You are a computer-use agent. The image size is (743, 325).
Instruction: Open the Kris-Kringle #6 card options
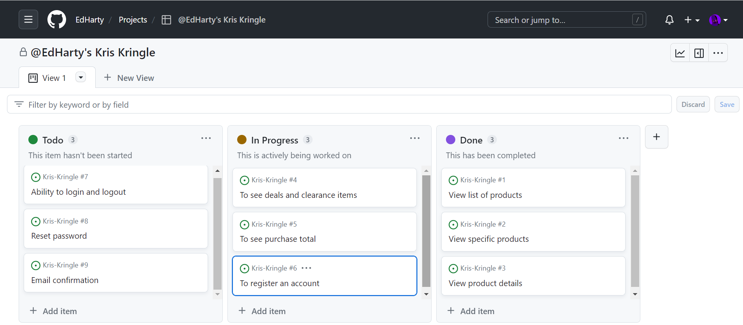click(306, 268)
